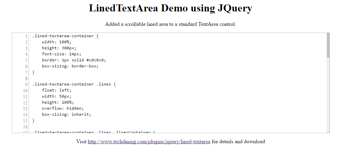Click the textarea vertical scrollbar thumb
Viewport: 344px width, 164px height.
(328, 45)
